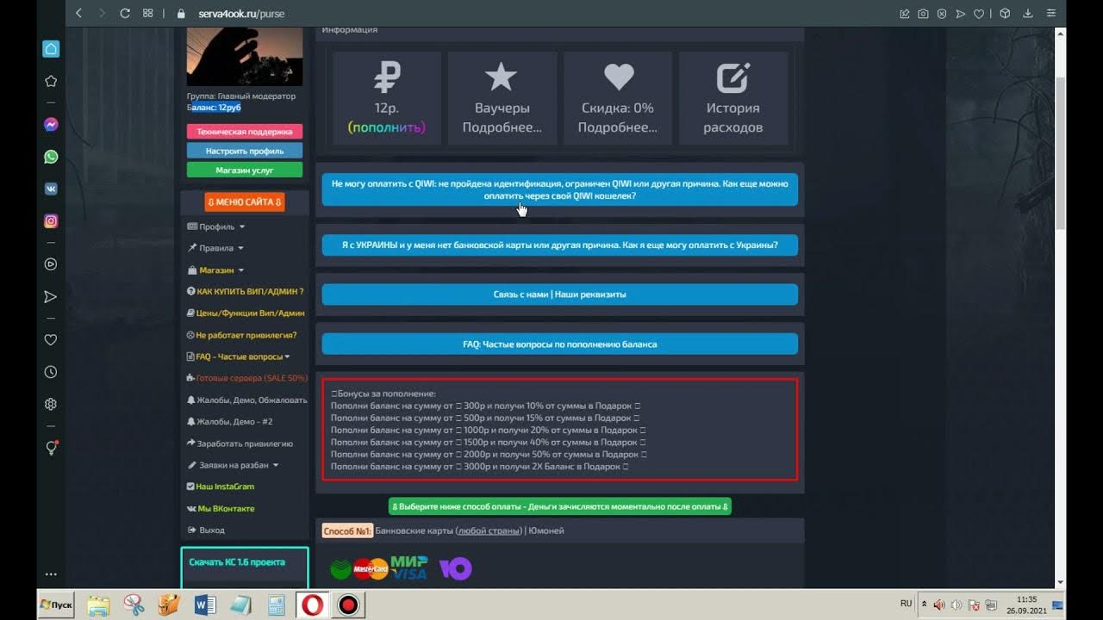Click the Настроить профиль button

click(x=245, y=151)
